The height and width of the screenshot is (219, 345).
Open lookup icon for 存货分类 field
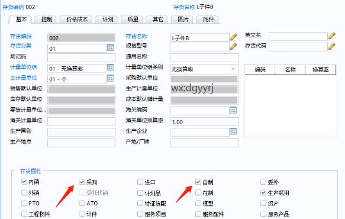point(110,47)
